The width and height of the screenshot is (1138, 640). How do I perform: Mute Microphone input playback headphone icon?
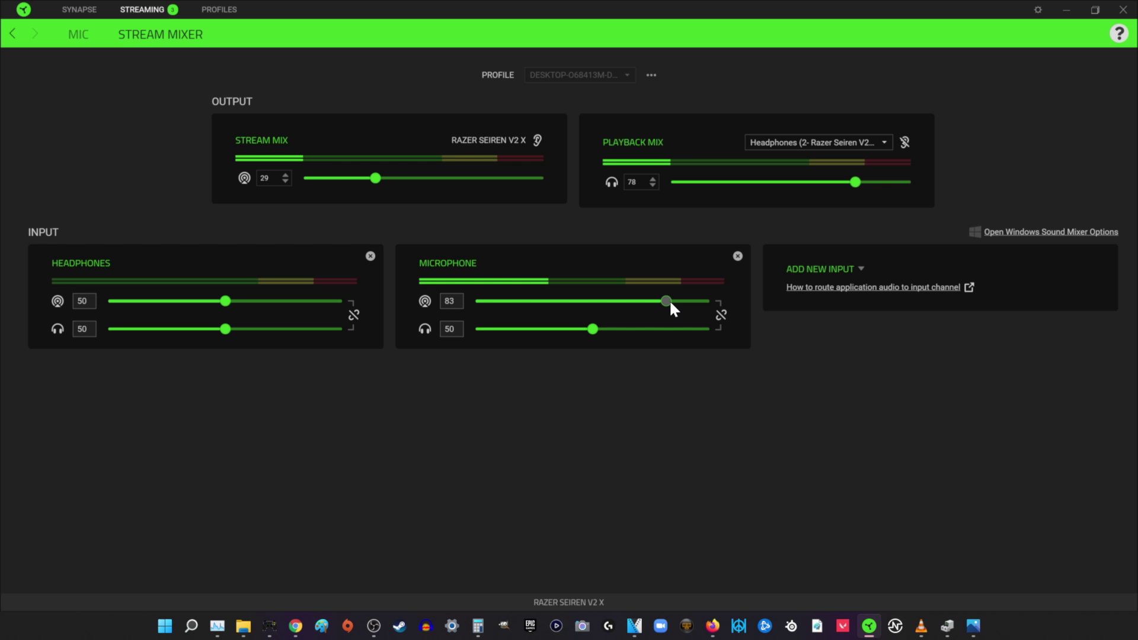(425, 329)
